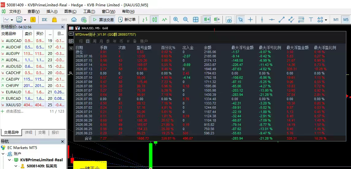Open the tile windows grid icon

pyautogui.click(x=196, y=20)
